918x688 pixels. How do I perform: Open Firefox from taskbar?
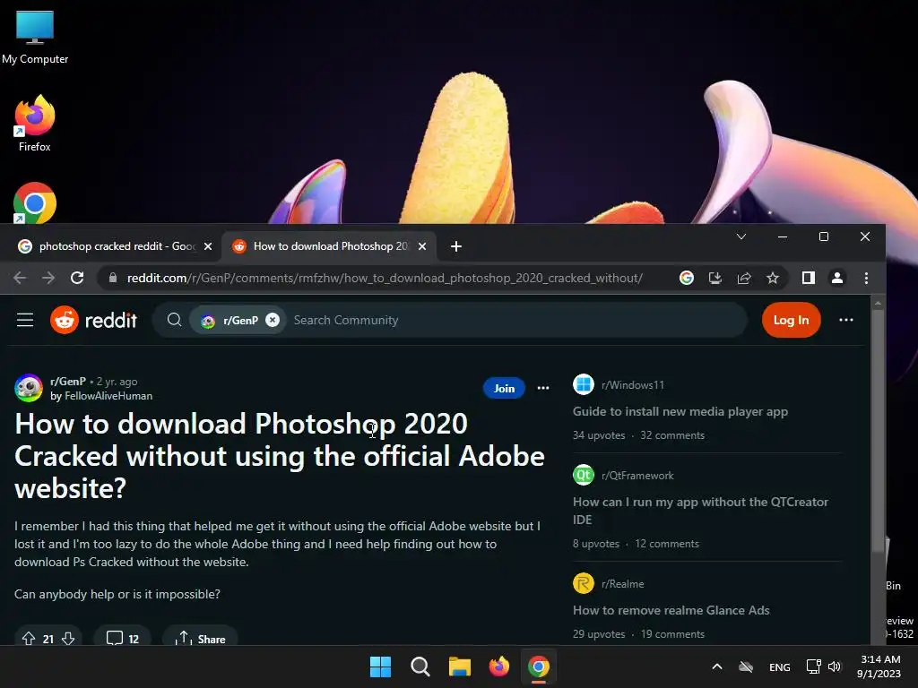click(499, 666)
